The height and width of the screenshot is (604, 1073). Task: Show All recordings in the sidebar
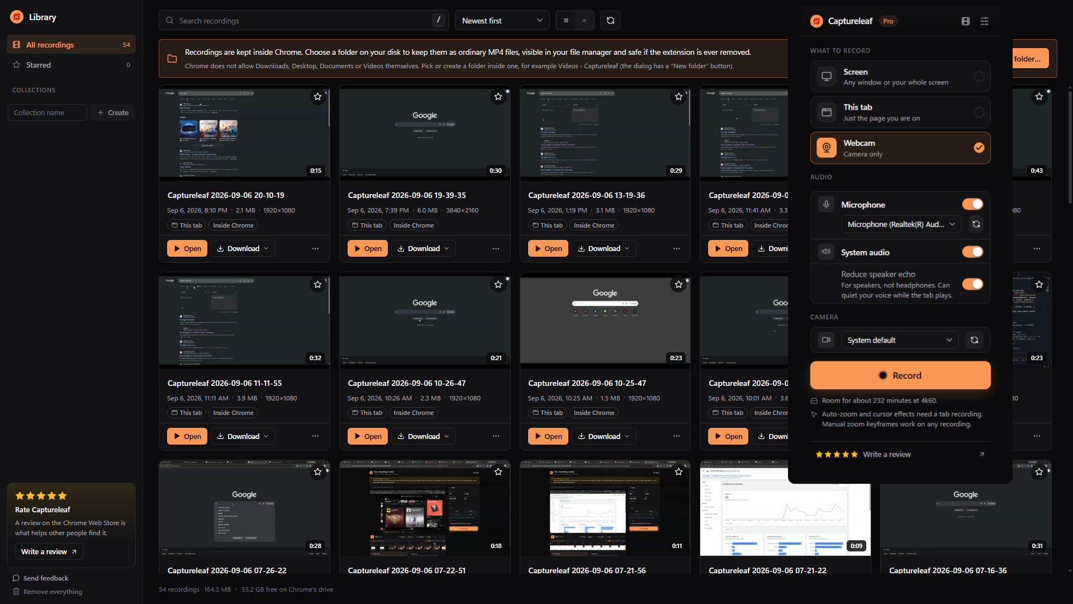pos(71,45)
